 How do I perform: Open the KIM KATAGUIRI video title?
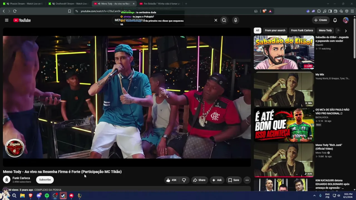(x=332, y=184)
